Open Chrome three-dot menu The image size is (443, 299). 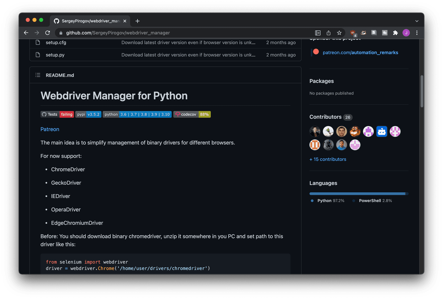pos(417,33)
